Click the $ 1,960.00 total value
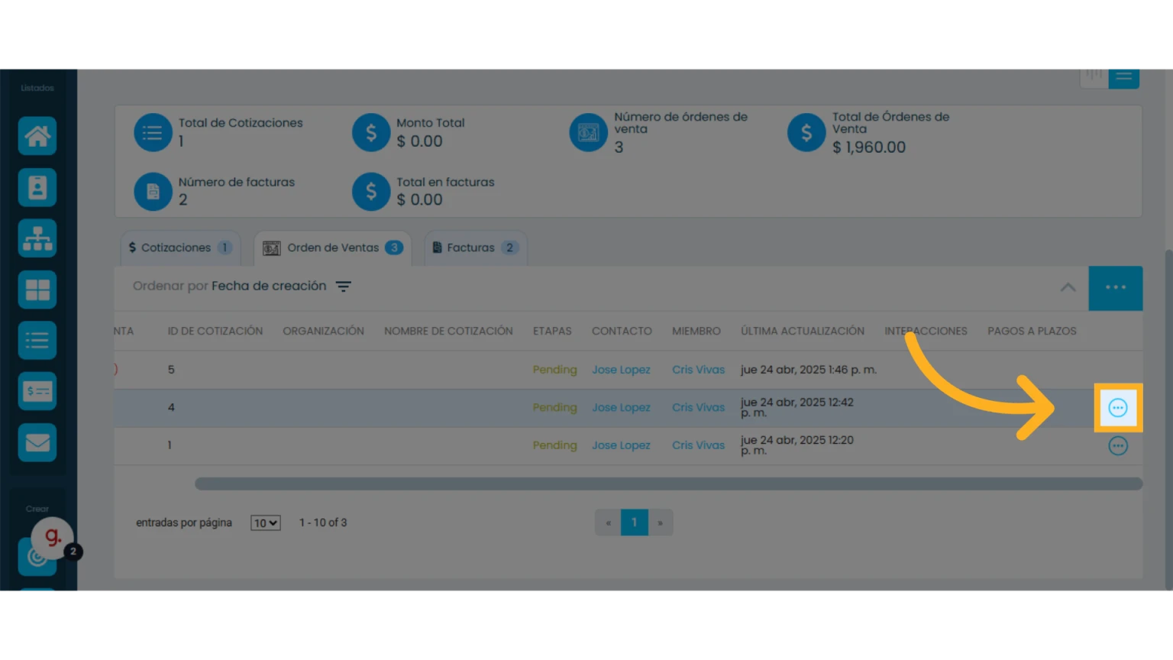Screen dimensions: 1173x660 coord(869,147)
